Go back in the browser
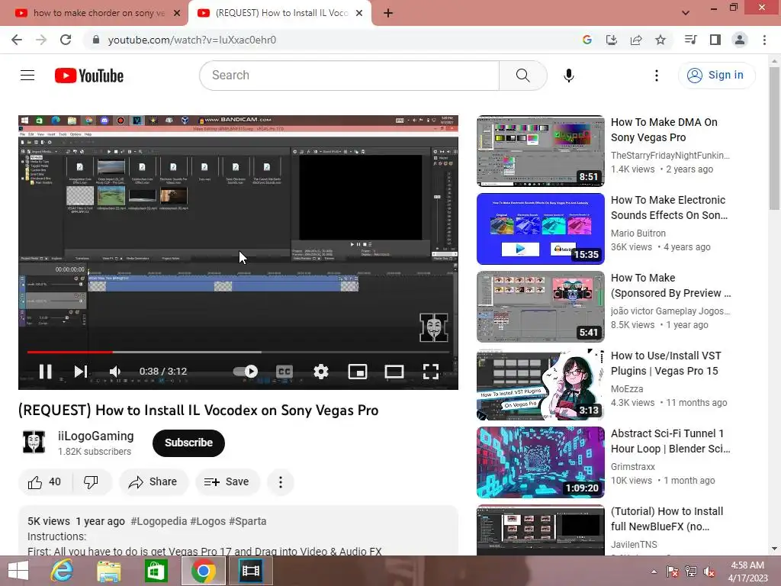Screen dimensions: 781x586 (x=17, y=40)
